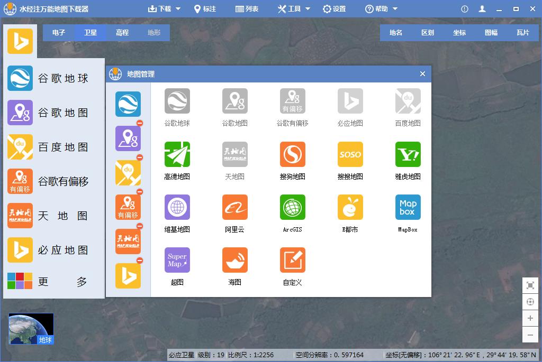Switch to 卫星 map tab
Screen dimensions: 542x362
tap(91, 32)
